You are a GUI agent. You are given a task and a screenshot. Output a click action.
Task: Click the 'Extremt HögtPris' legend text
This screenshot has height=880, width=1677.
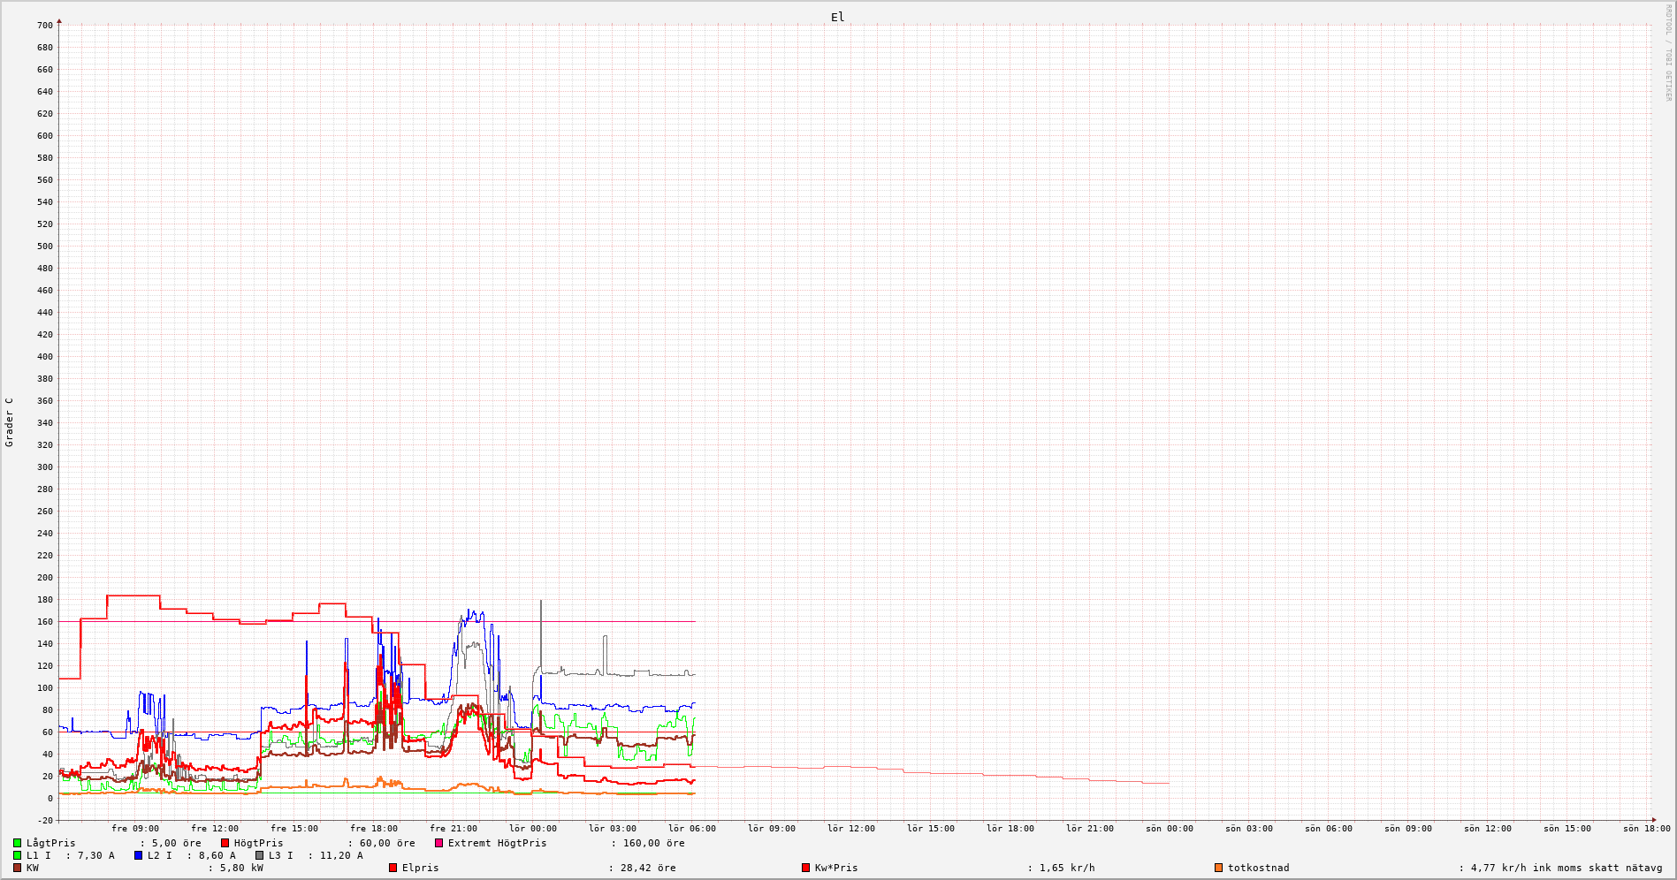point(497,844)
